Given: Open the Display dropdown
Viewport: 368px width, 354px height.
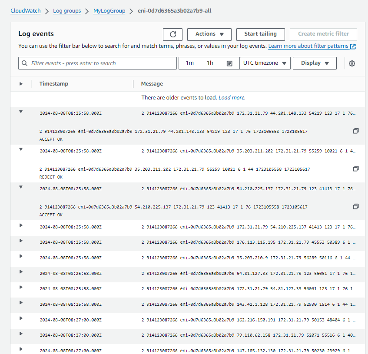Looking at the screenshot, I should pyautogui.click(x=315, y=63).
